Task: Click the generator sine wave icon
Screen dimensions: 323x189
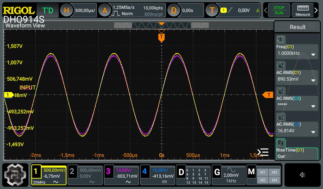Action: pos(231,170)
